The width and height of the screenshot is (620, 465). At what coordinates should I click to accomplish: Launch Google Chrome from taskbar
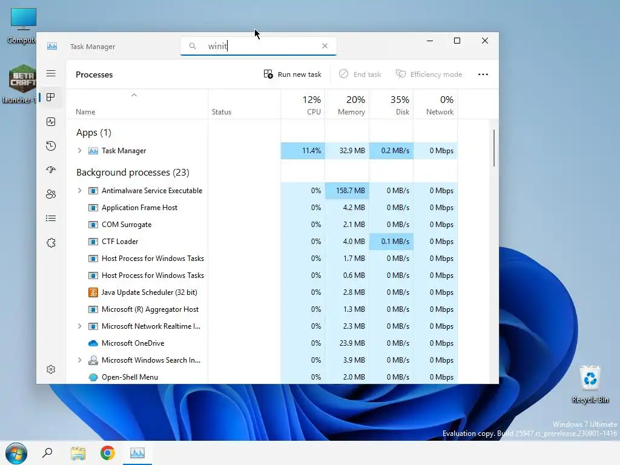pyautogui.click(x=108, y=453)
